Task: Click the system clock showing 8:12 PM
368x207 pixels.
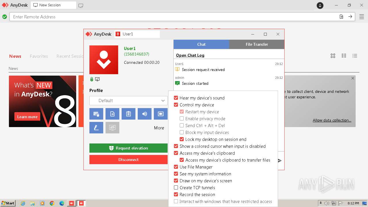Action: click(x=353, y=203)
